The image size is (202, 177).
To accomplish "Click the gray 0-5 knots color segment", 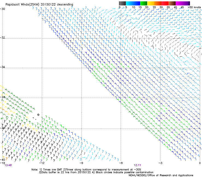I will [x=122, y=3].
